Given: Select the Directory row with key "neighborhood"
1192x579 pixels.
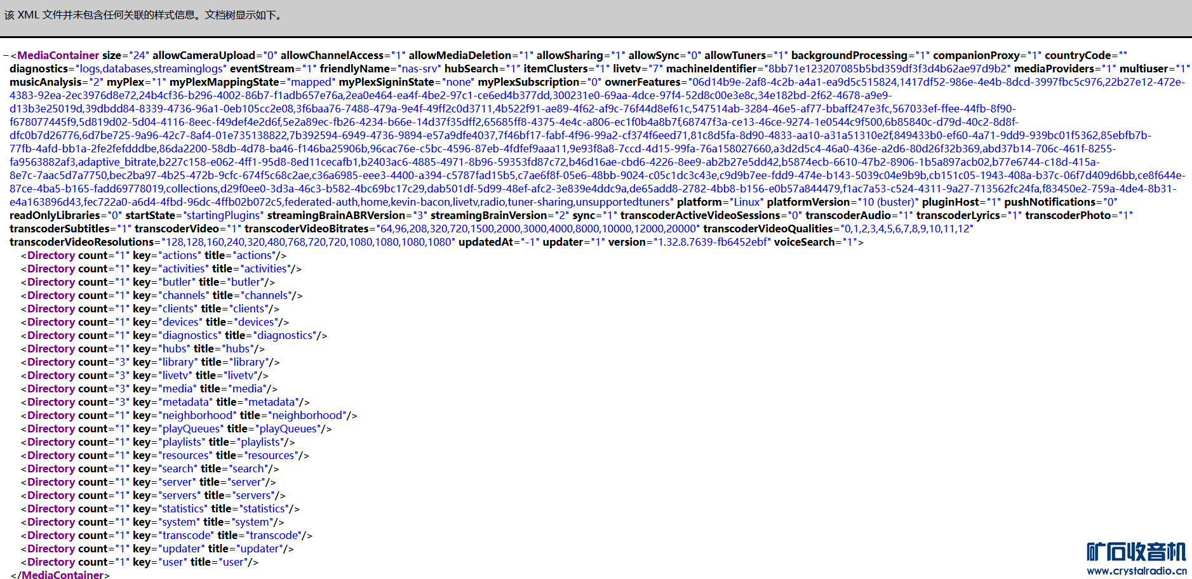Looking at the screenshot, I should [x=189, y=416].
